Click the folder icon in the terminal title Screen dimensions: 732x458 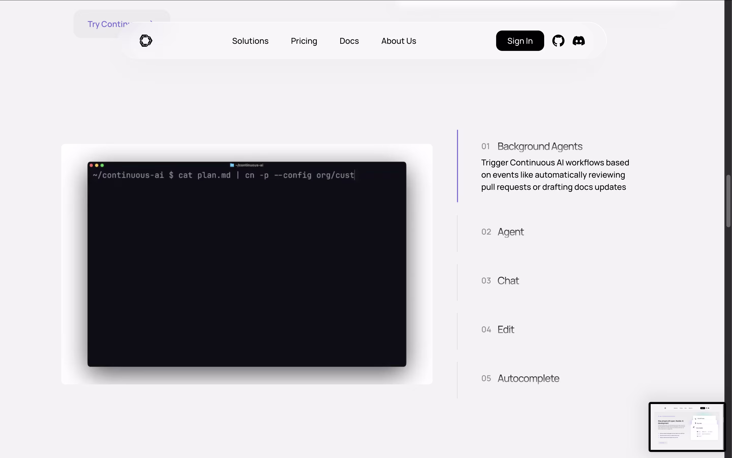pos(232,165)
